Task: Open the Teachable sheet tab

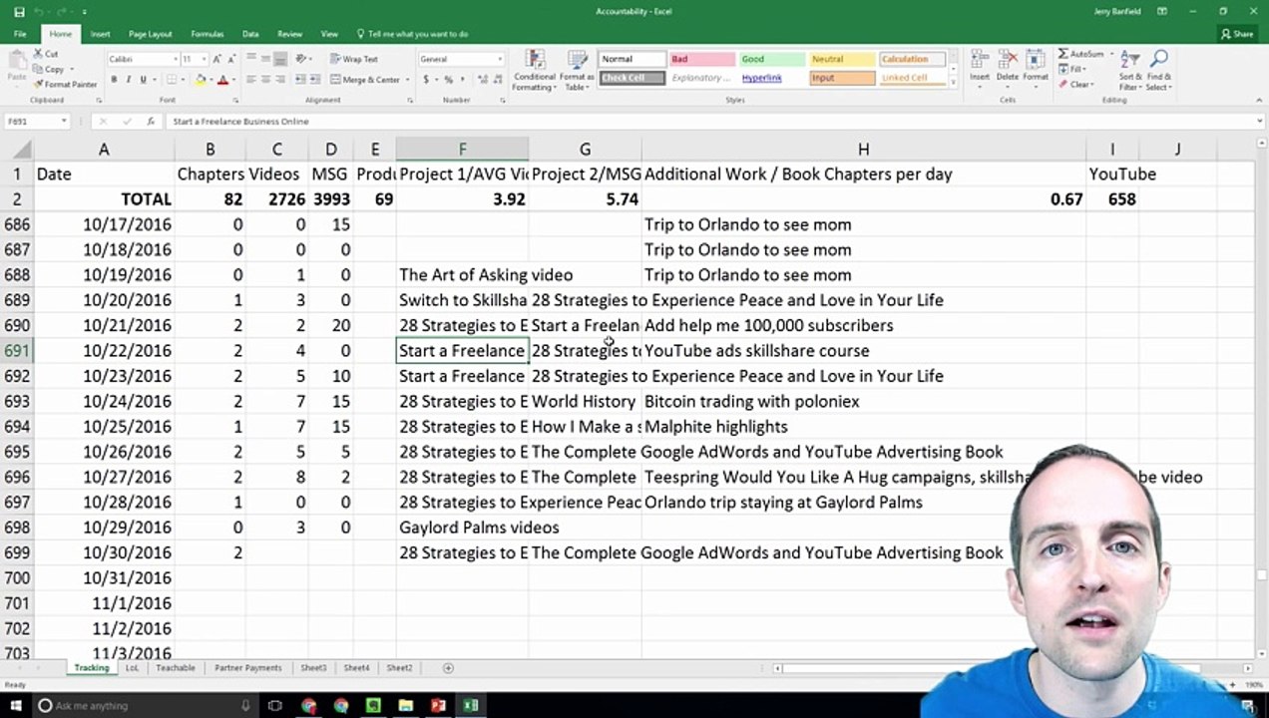Action: pos(176,668)
